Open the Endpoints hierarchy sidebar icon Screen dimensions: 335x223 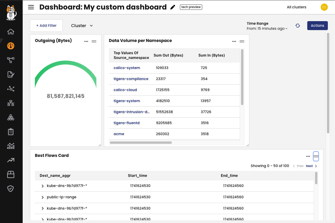point(11,103)
